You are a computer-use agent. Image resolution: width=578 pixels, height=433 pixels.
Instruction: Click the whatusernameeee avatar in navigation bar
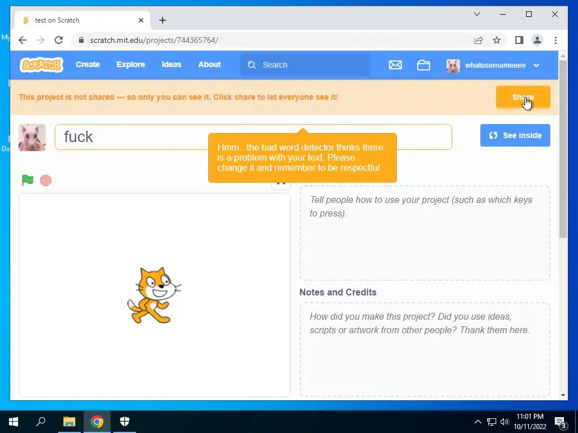click(x=453, y=65)
